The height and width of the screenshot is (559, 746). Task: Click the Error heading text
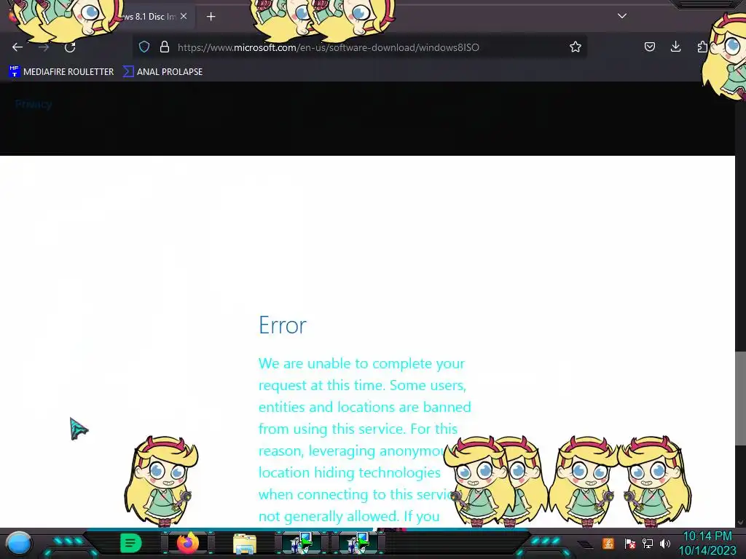[283, 325]
